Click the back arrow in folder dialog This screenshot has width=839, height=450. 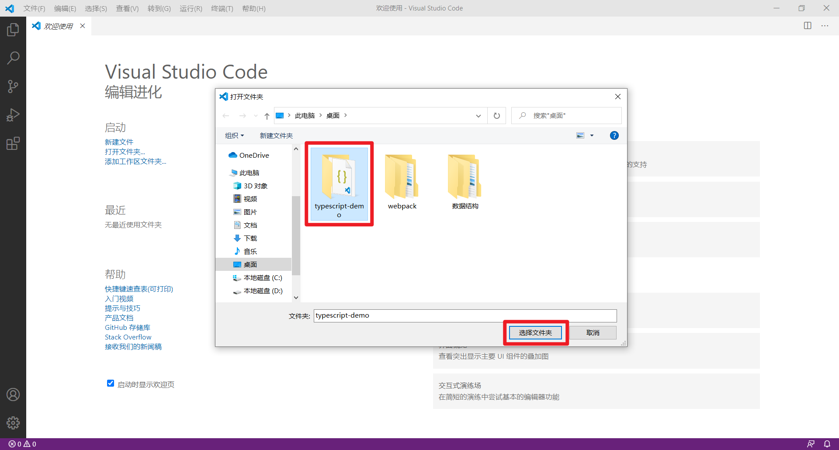click(x=226, y=116)
